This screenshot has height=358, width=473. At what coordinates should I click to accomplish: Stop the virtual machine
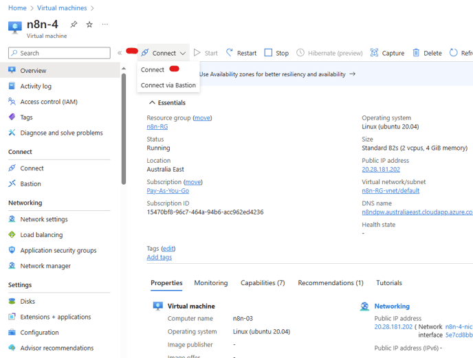(277, 53)
